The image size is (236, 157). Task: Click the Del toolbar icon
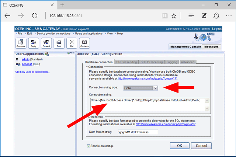72,43
